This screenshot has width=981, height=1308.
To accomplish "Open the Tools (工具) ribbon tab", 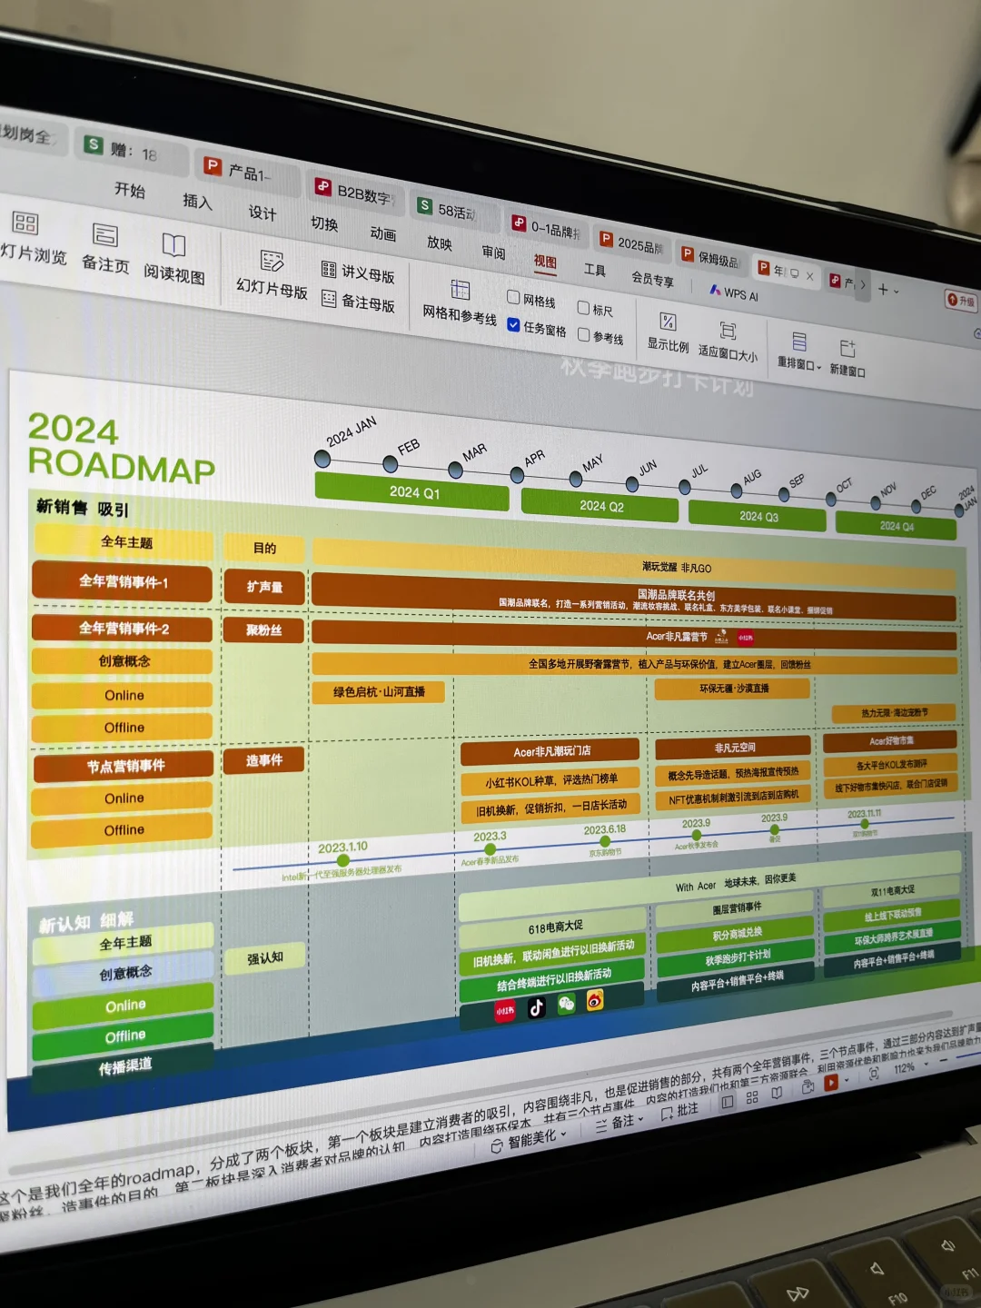I will (595, 270).
